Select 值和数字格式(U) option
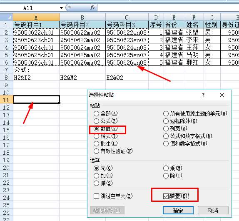Screen dimensions: 239x221 pyautogui.click(x=185, y=143)
